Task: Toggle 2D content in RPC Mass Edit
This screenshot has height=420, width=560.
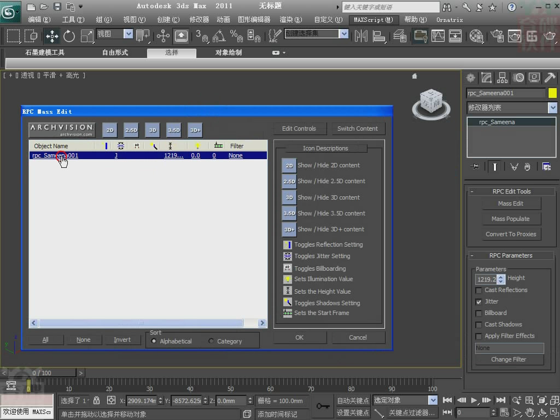Action: (x=110, y=130)
